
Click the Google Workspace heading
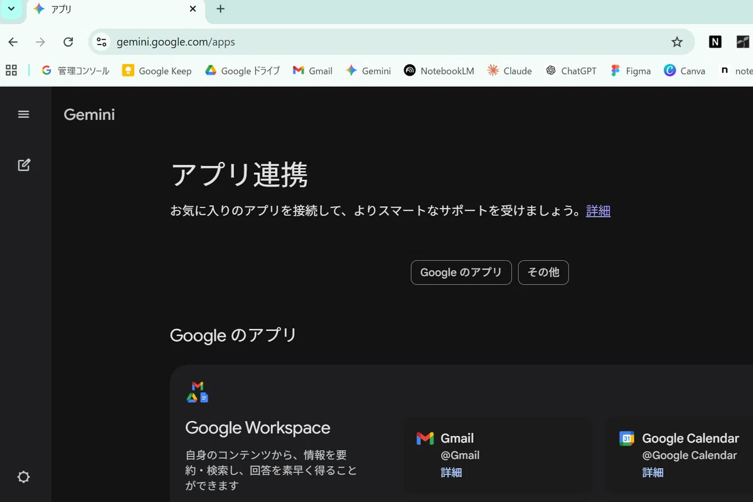click(258, 428)
